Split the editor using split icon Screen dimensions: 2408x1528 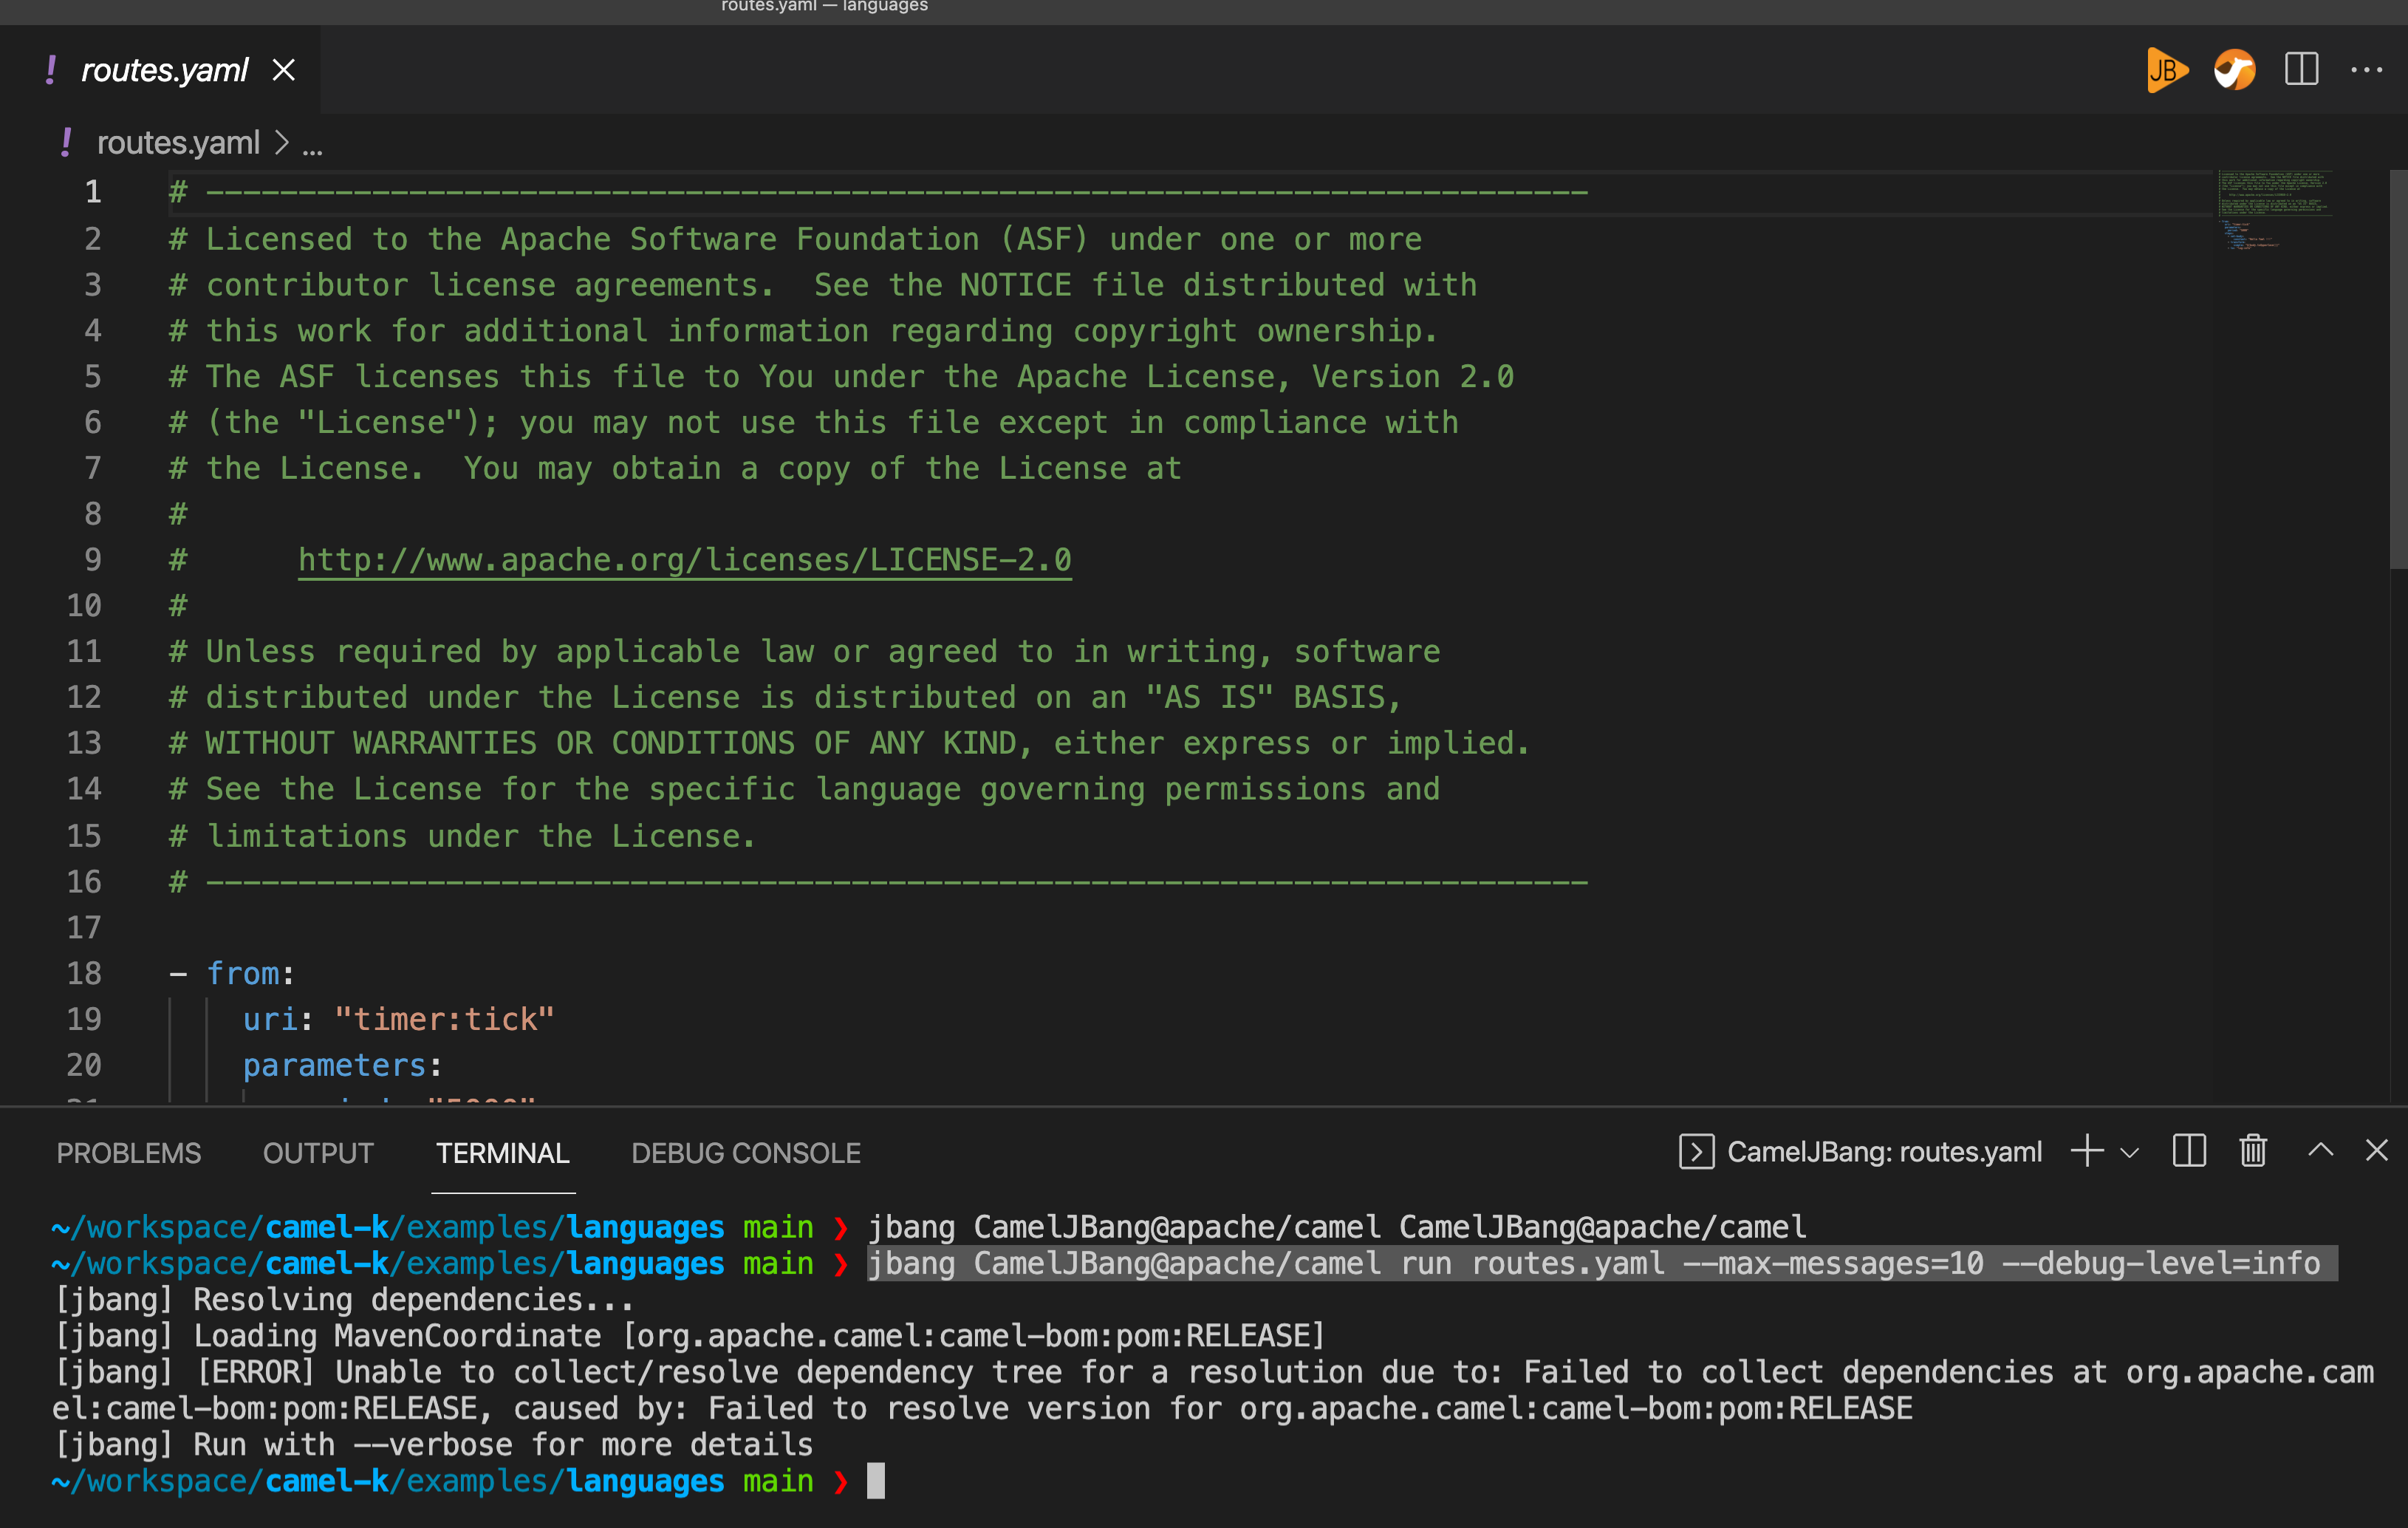pyautogui.click(x=2301, y=69)
